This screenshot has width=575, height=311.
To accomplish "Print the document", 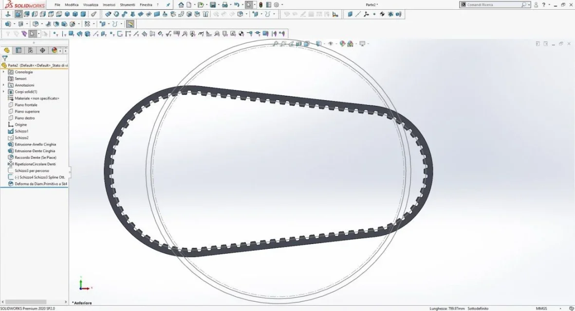I will coord(225,5).
